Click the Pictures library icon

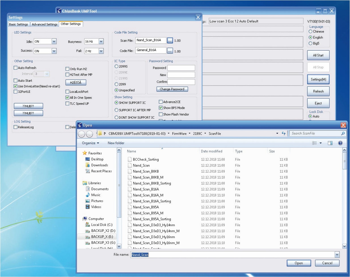tap(87, 201)
